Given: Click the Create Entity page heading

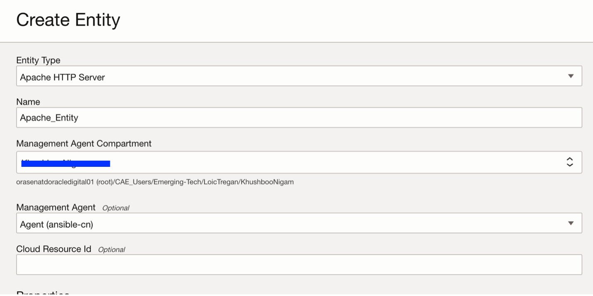Looking at the screenshot, I should pyautogui.click(x=68, y=20).
